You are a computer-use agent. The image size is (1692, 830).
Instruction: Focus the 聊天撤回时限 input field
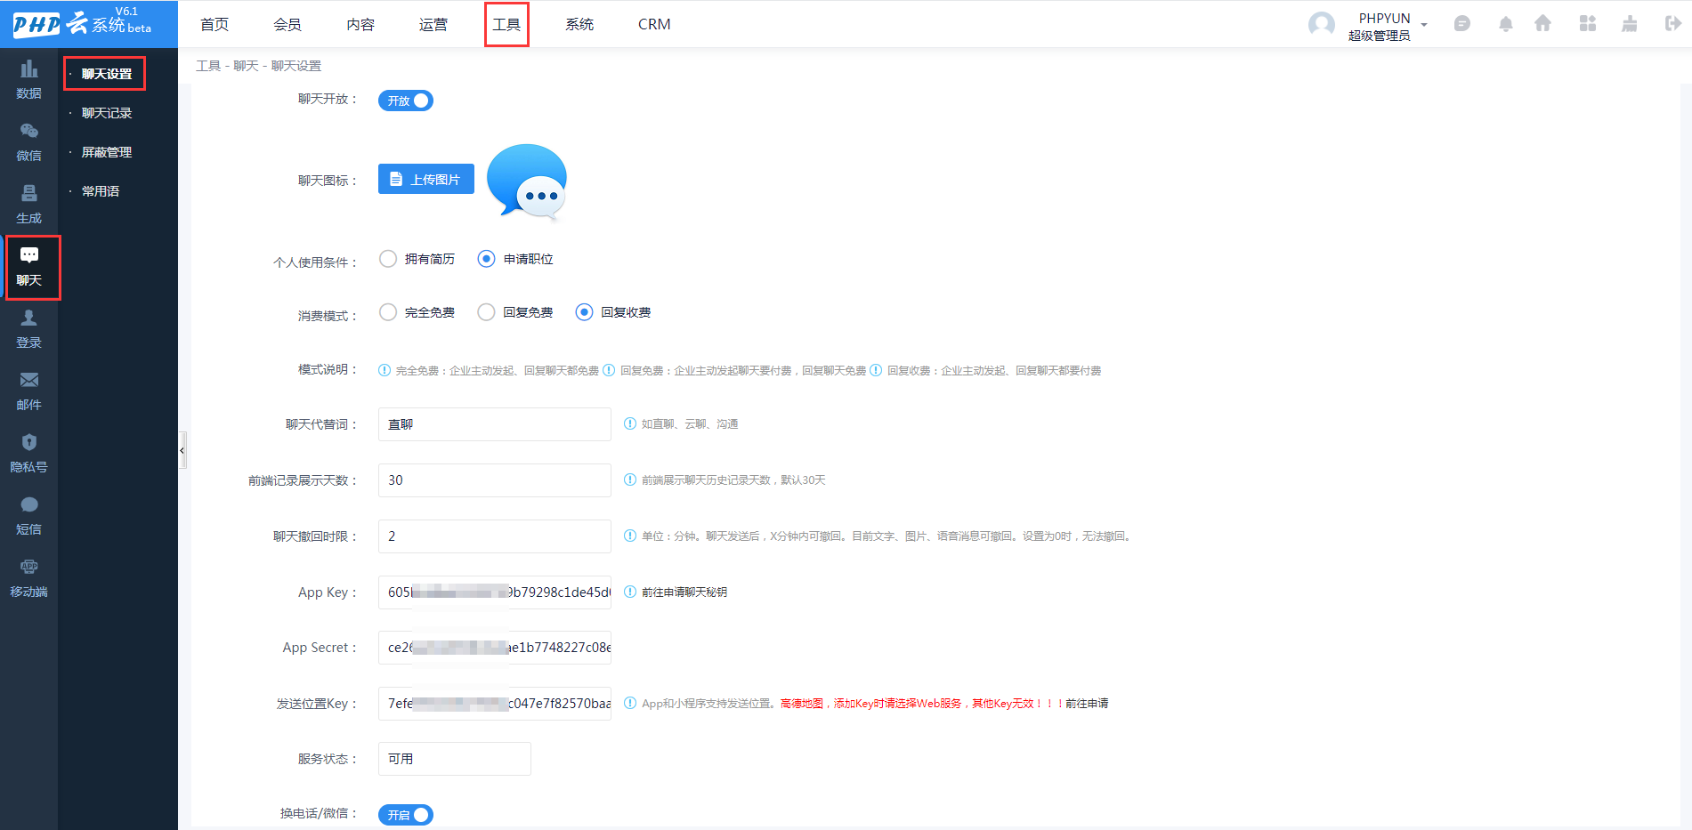coord(495,536)
